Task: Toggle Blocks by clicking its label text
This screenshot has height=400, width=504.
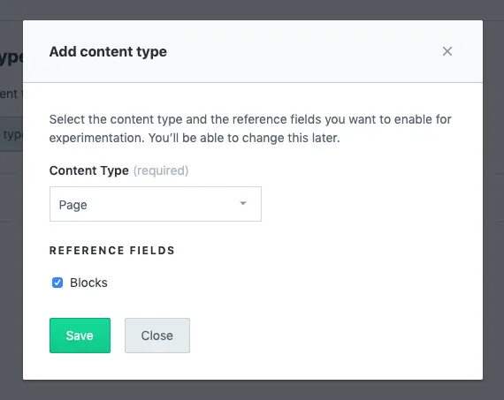Action: 88,283
